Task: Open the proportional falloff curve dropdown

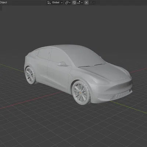Action: point(92,3)
